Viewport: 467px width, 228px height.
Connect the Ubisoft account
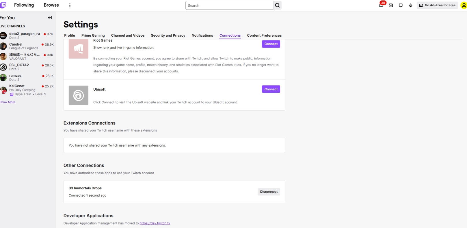tap(271, 89)
